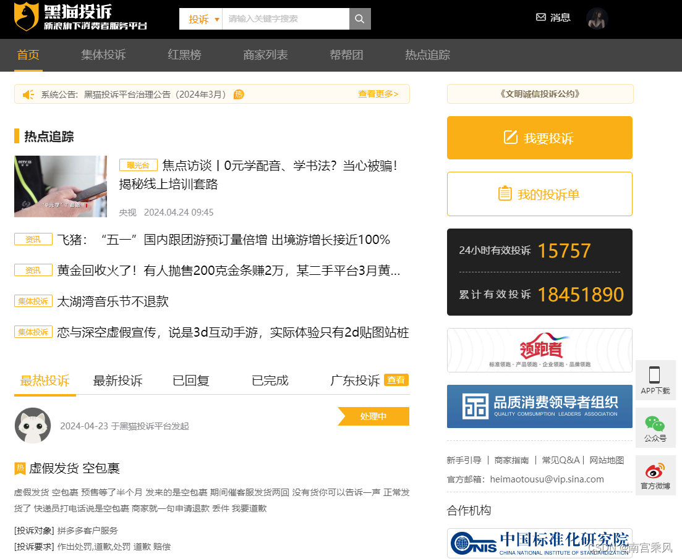Open 品质消费领导者组织 banner
The width and height of the screenshot is (682, 559).
tap(539, 406)
